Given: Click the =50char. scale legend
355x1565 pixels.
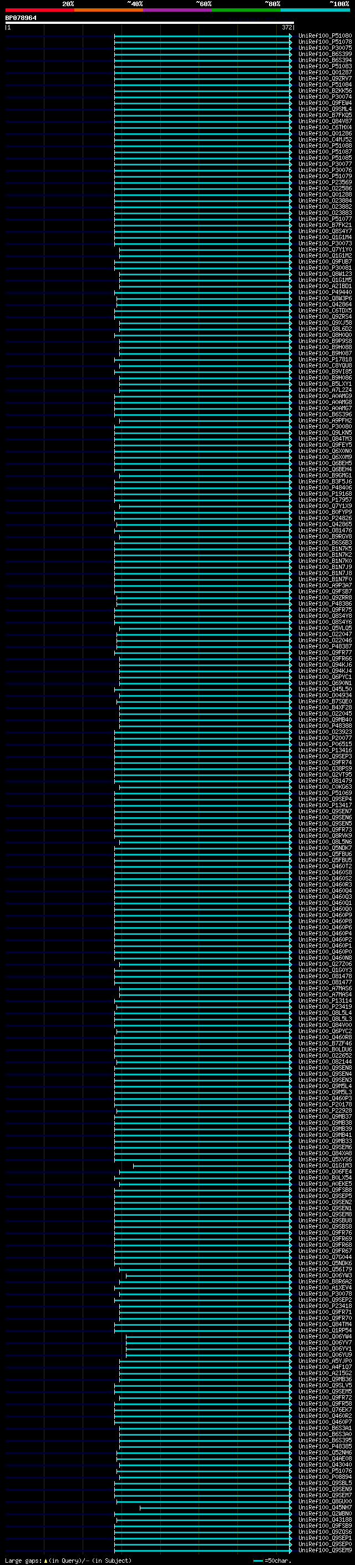Looking at the screenshot, I should coord(271,1560).
